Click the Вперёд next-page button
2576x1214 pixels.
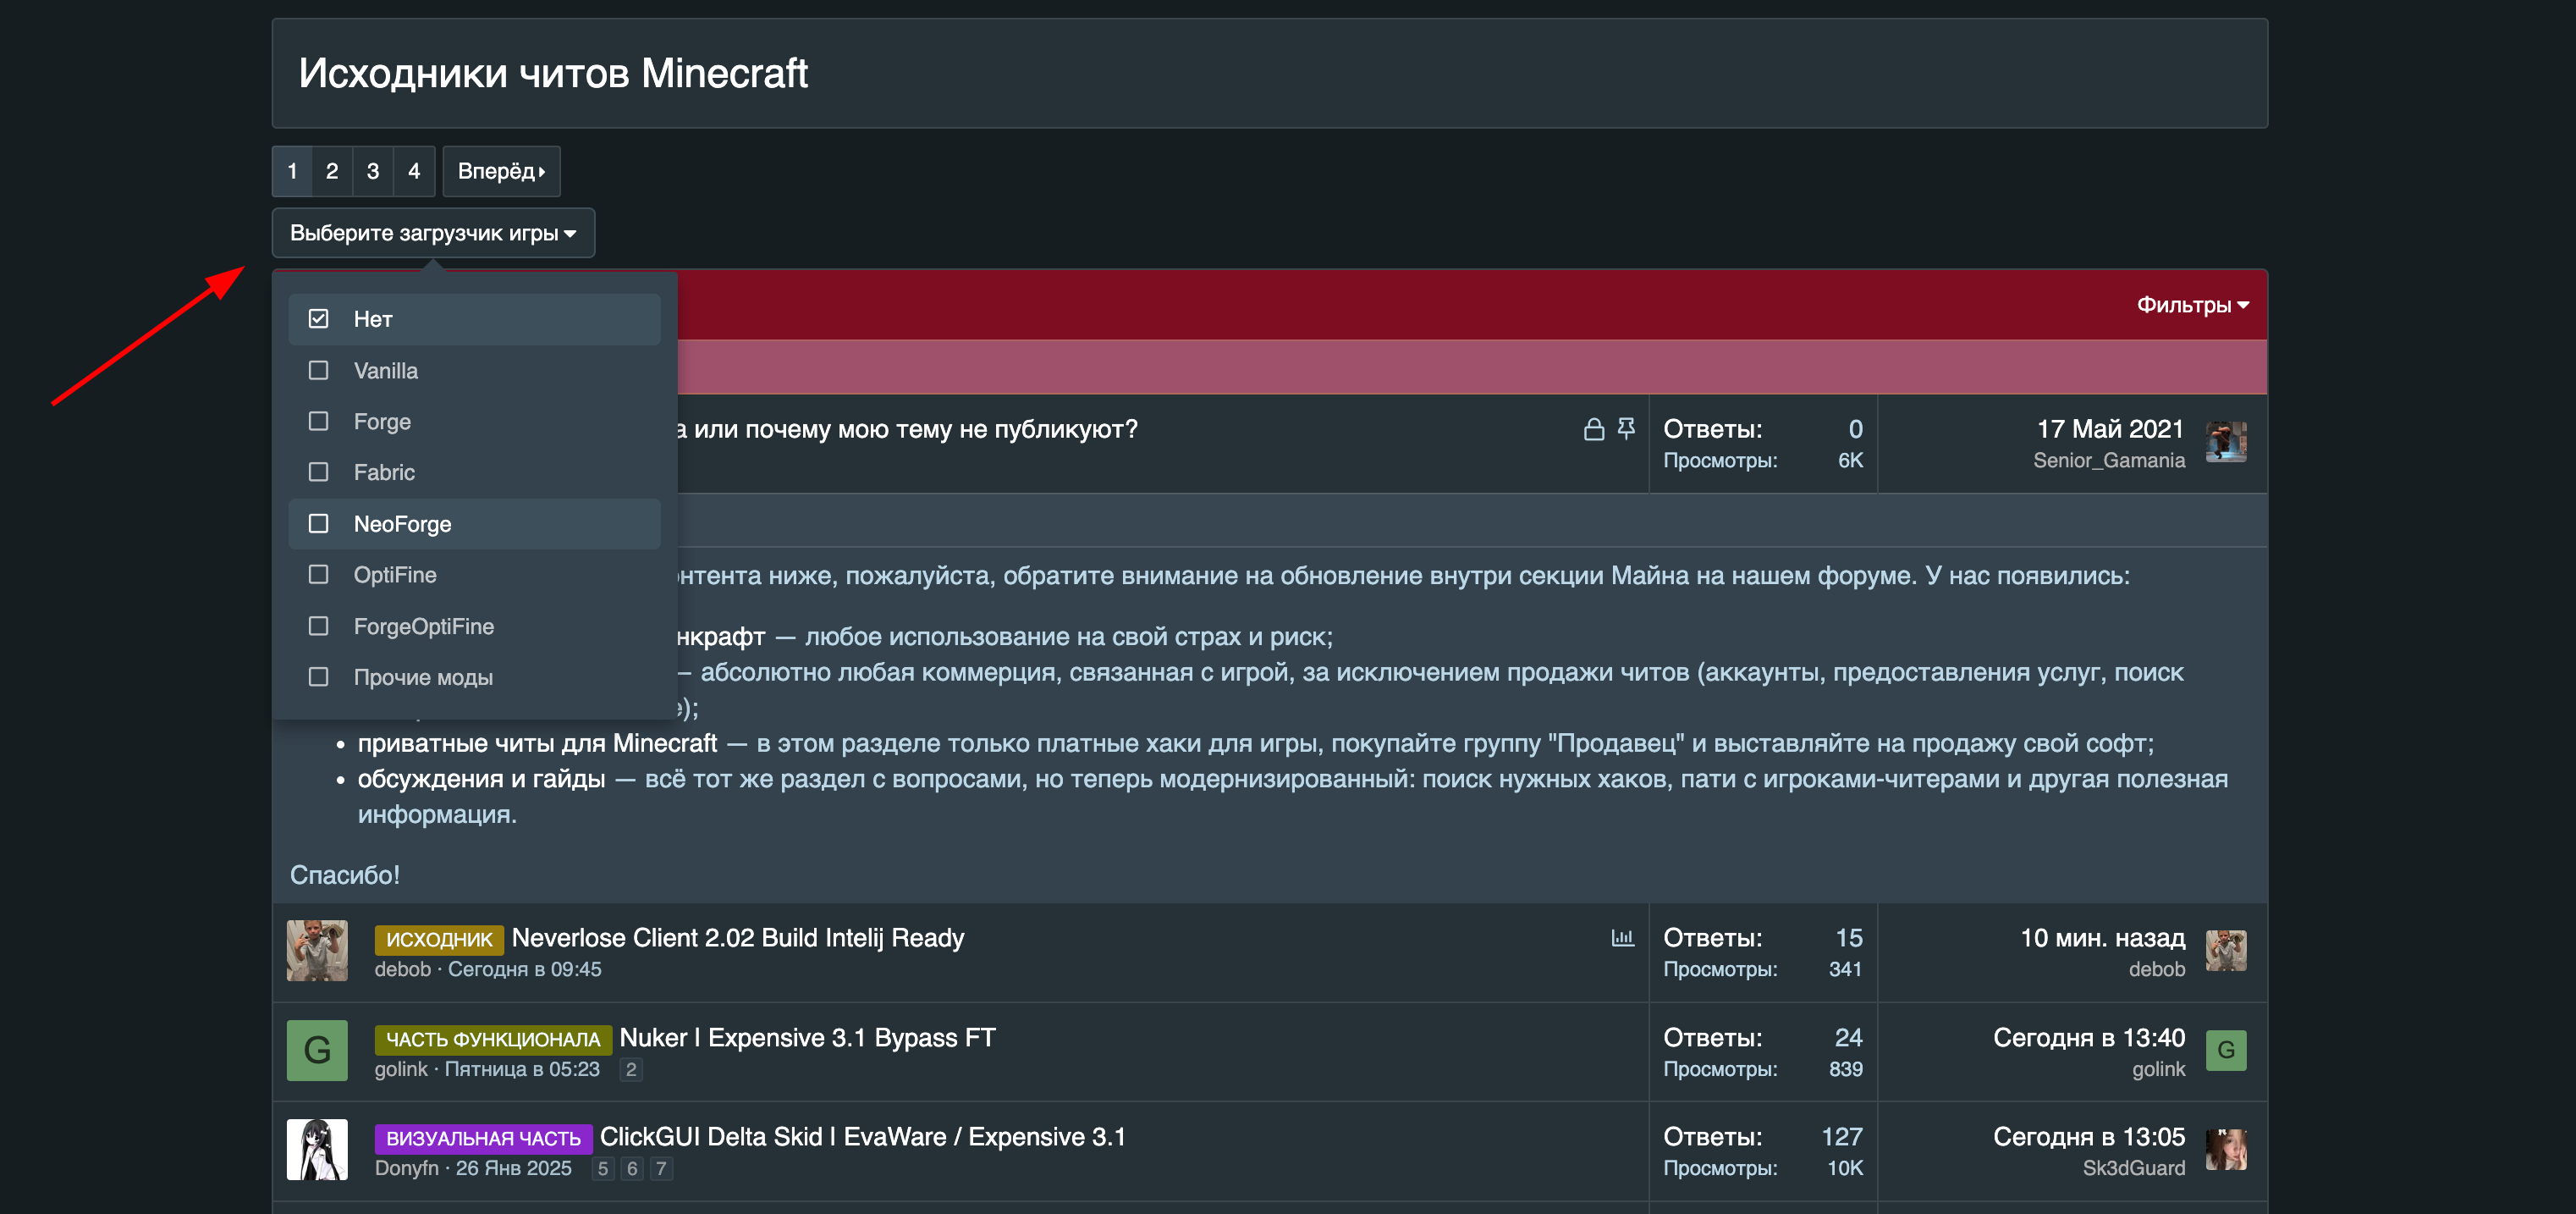coord(501,171)
